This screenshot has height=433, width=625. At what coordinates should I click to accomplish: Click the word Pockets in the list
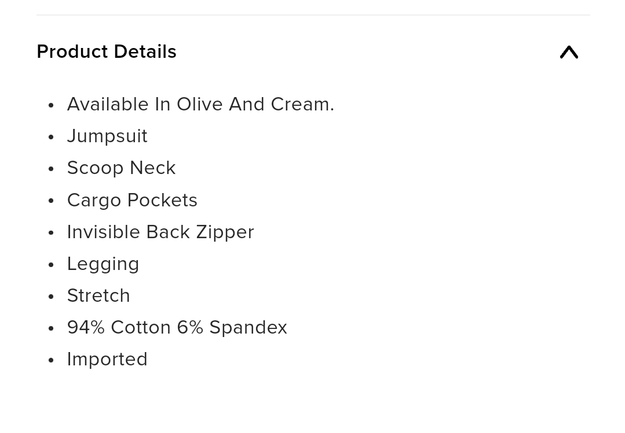(162, 200)
